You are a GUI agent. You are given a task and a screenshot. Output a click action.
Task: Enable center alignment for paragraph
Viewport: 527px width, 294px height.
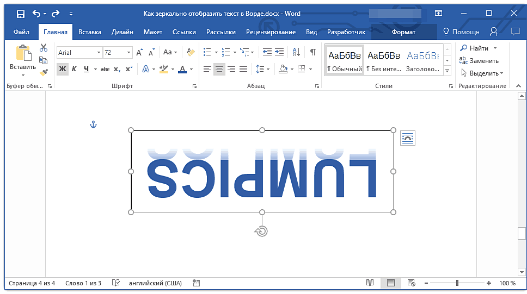pos(219,69)
